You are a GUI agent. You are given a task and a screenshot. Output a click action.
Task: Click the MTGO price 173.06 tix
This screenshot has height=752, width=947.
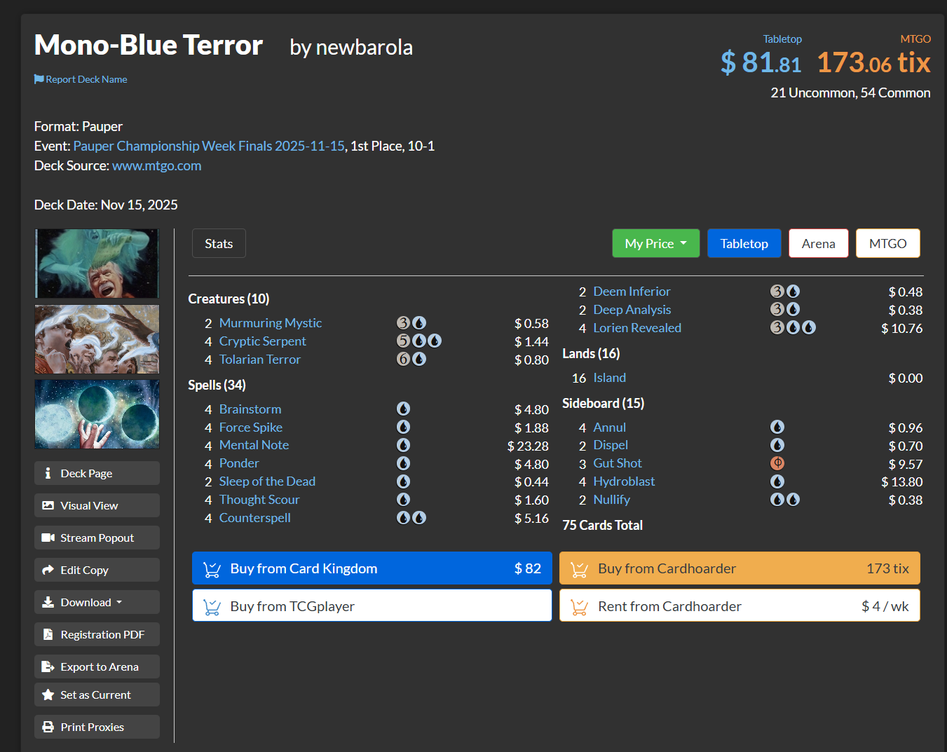point(874,62)
